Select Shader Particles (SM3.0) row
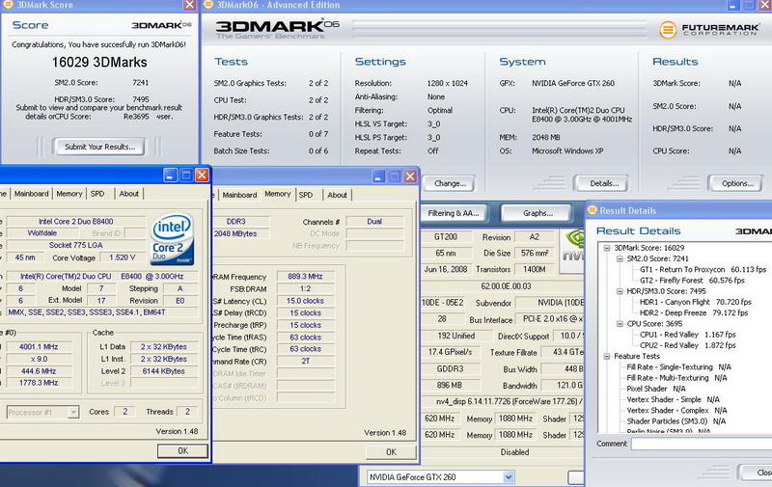The height and width of the screenshot is (487, 772). point(676,421)
